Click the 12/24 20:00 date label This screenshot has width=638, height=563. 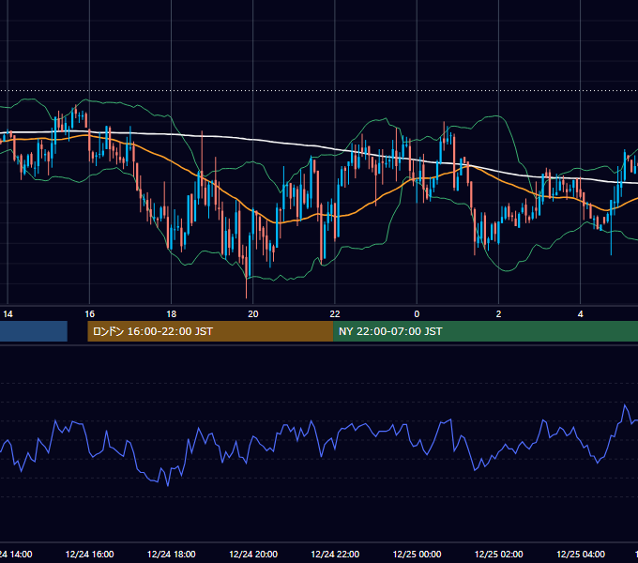[253, 554]
